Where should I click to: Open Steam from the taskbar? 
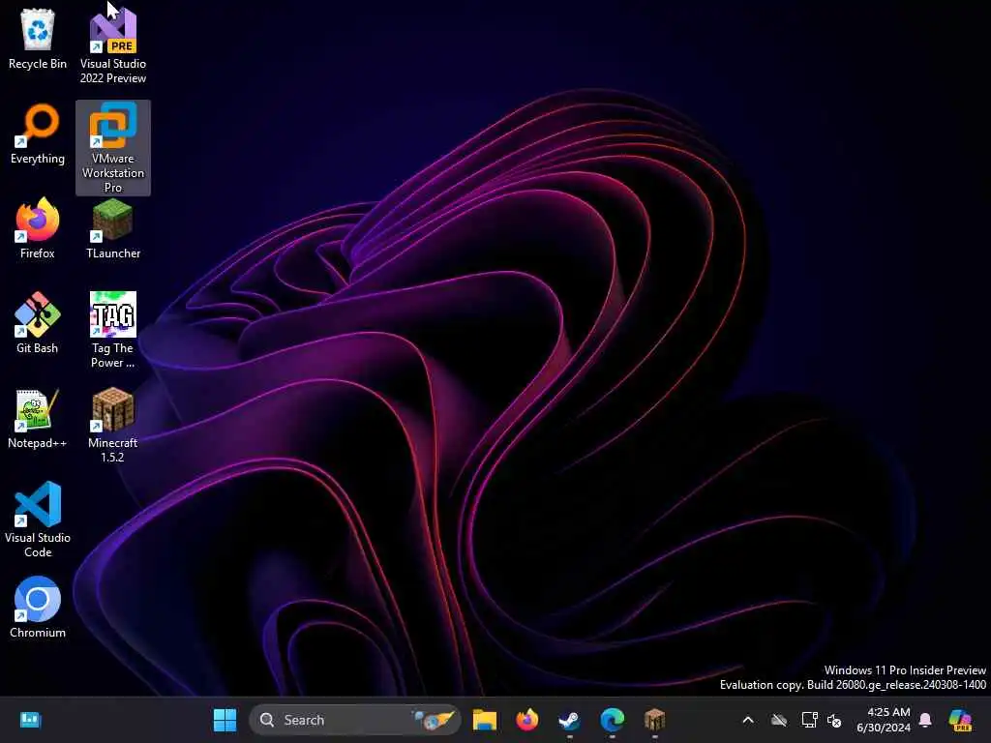point(569,720)
